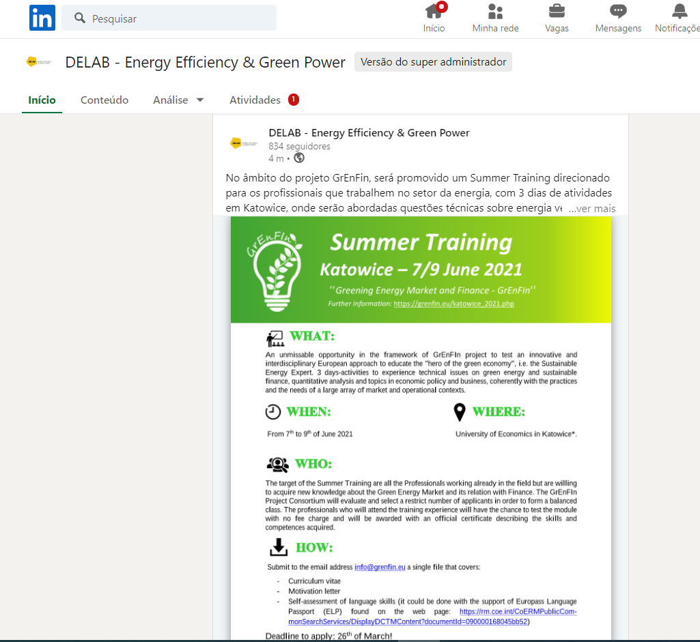The width and height of the screenshot is (700, 642).
Task: Open Vagas briefcase icon
Action: point(557,11)
